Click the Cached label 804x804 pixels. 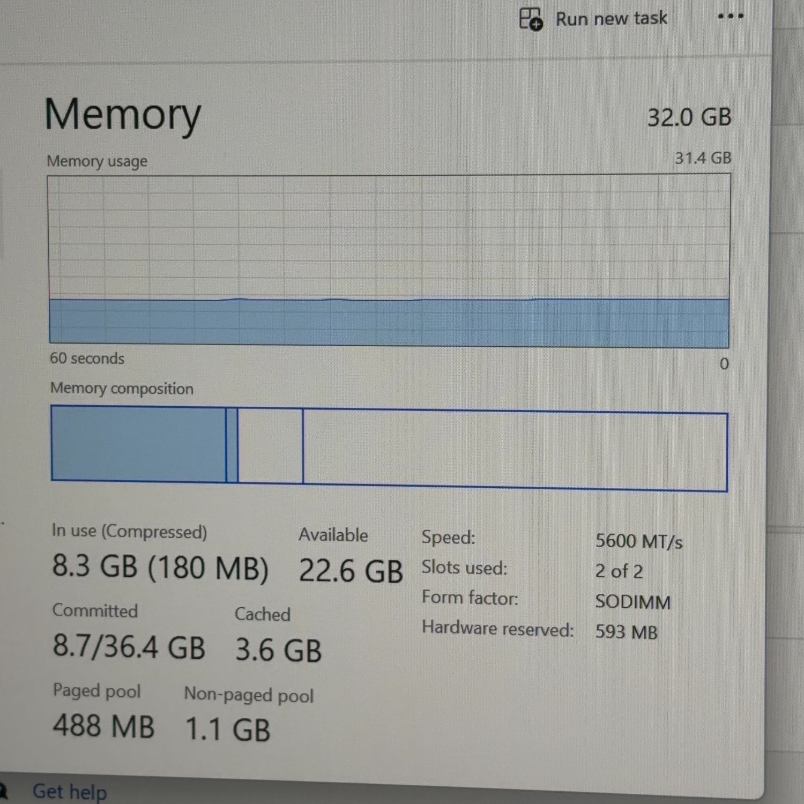[263, 614]
